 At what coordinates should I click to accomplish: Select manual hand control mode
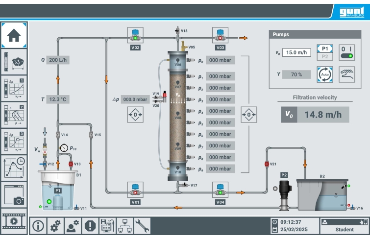346,74
